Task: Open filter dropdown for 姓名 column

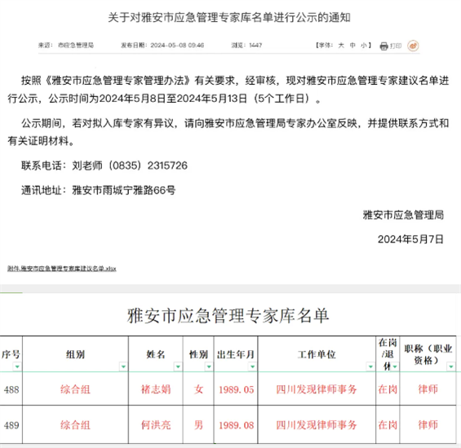Action: tap(178, 366)
